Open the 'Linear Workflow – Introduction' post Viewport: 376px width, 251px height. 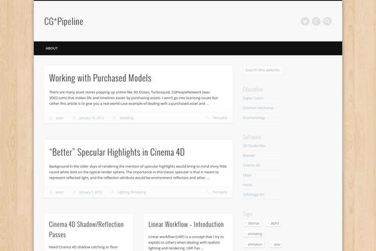(186, 225)
